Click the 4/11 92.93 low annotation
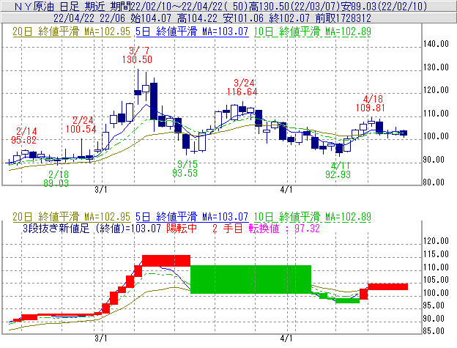The image size is (457, 348). tap(338, 170)
